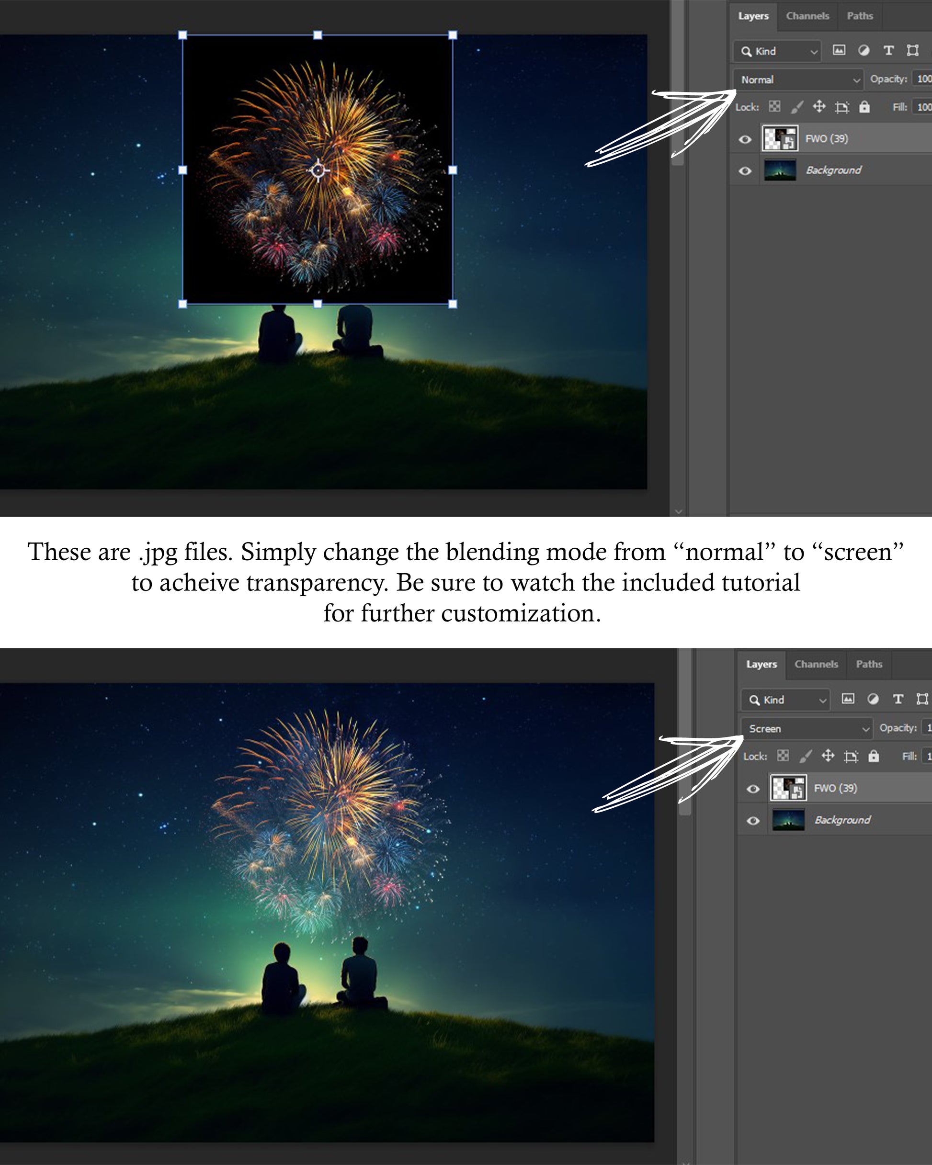The image size is (932, 1165).
Task: Hide FWO (39) layer in top panel
Action: 745,139
